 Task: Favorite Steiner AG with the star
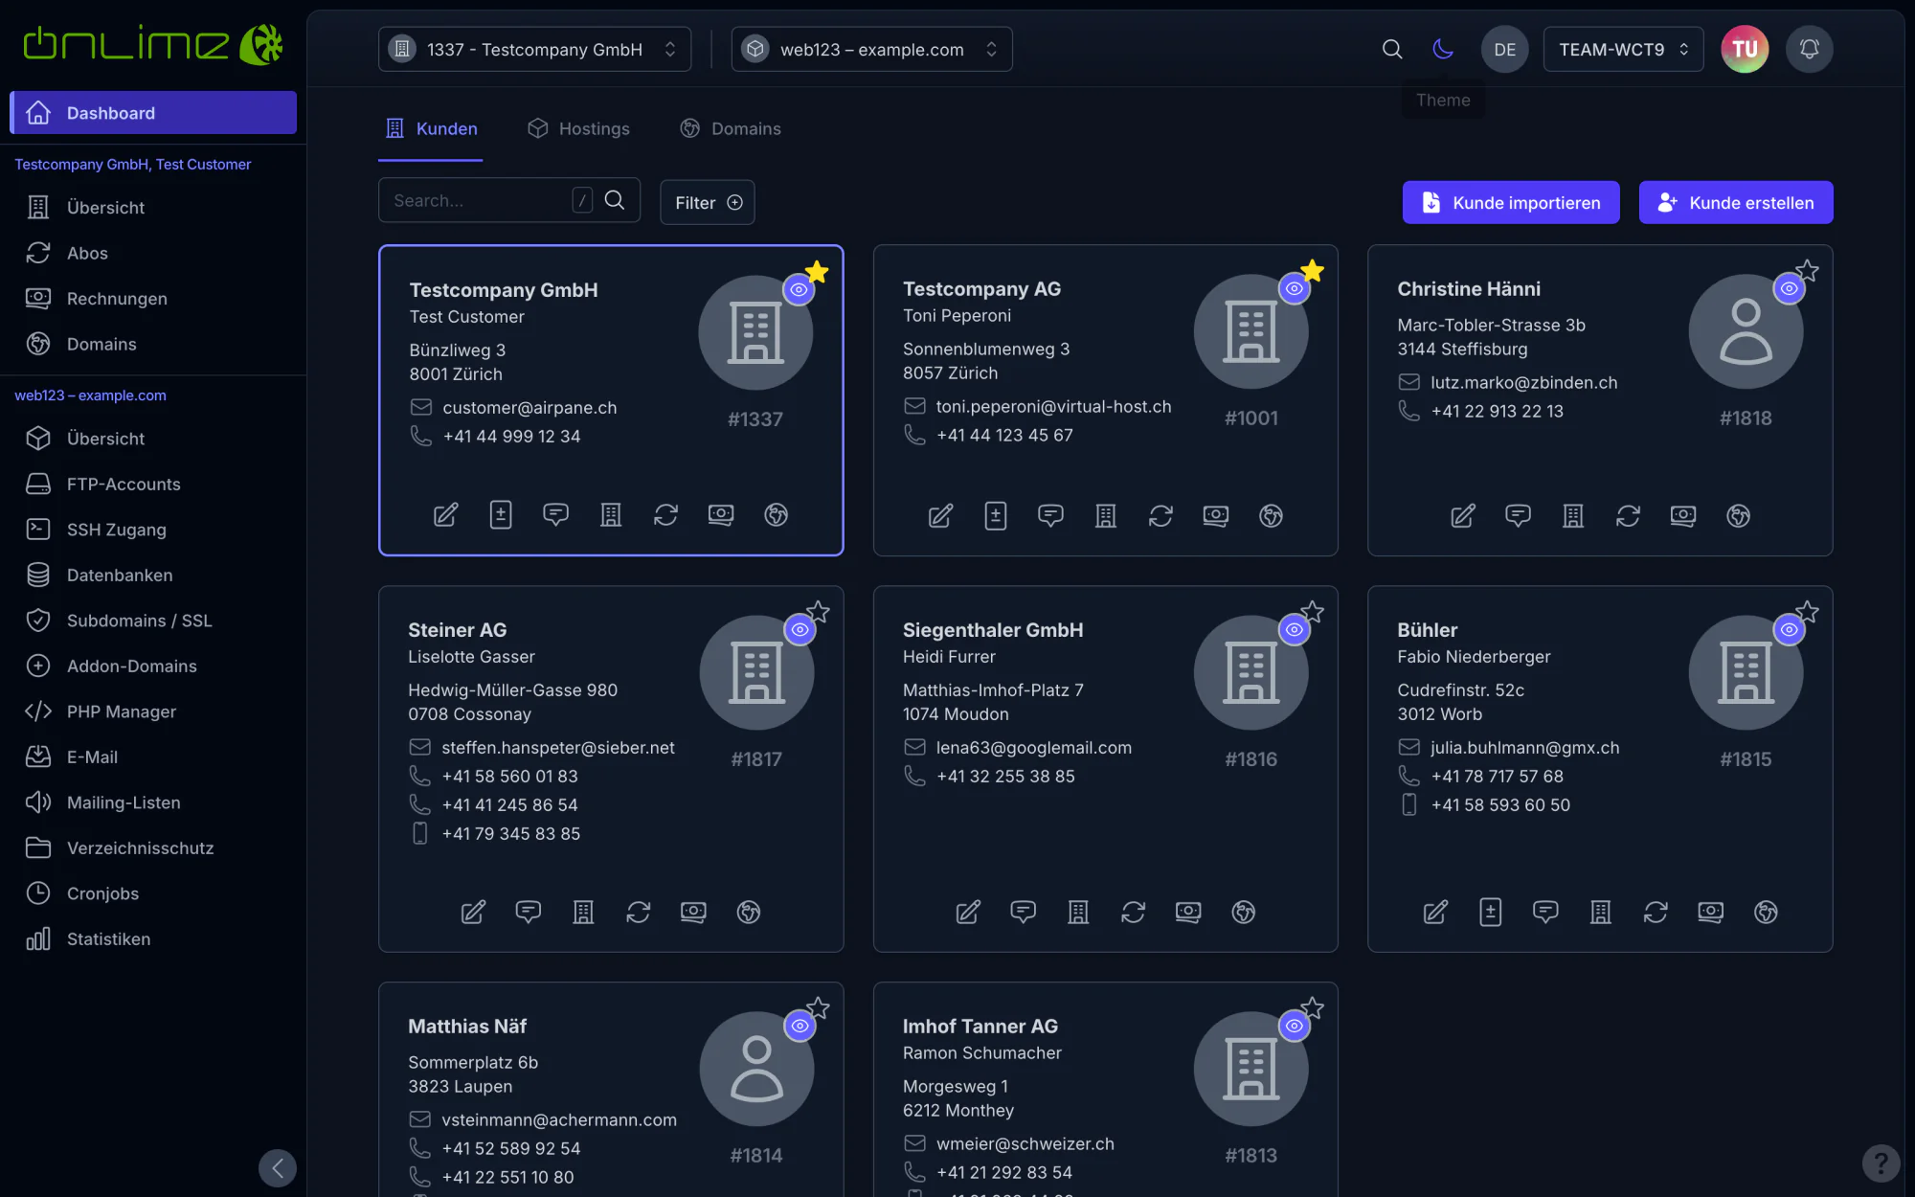click(x=818, y=612)
